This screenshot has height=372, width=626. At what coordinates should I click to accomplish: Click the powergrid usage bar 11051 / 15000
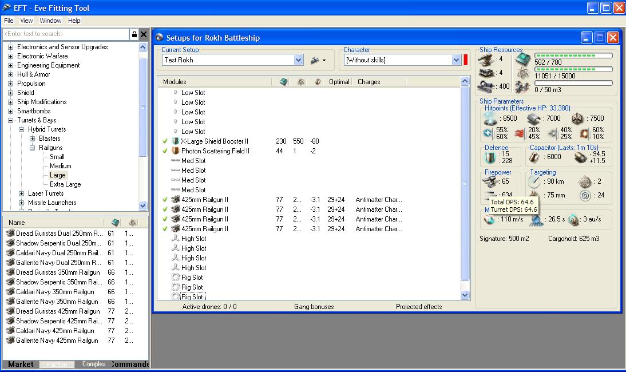[573, 69]
